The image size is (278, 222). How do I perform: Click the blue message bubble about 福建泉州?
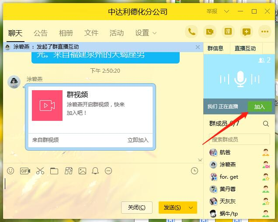[105, 57]
